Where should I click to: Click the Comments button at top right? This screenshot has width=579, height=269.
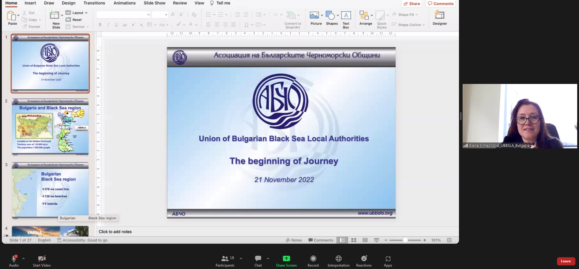click(441, 4)
